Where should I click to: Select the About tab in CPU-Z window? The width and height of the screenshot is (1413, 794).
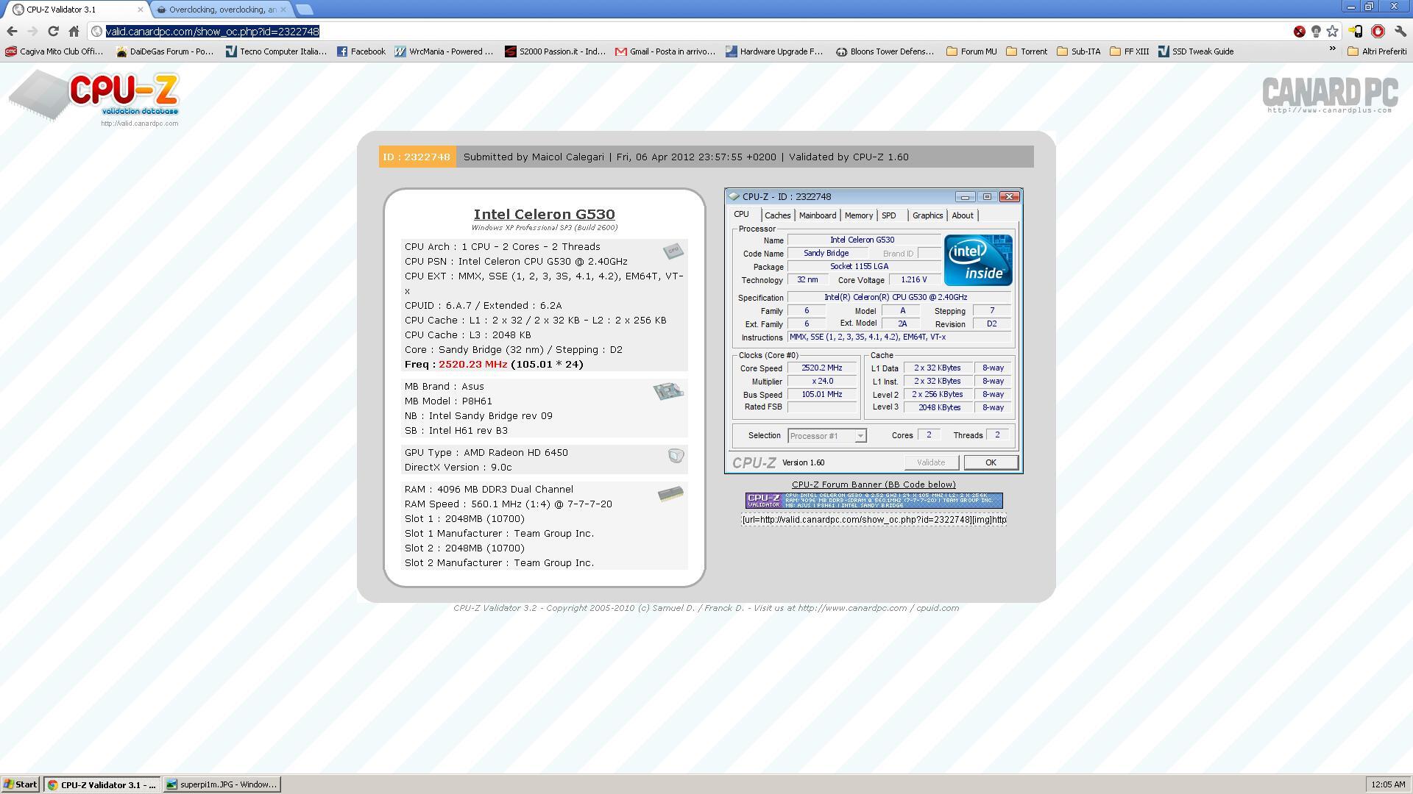[963, 215]
